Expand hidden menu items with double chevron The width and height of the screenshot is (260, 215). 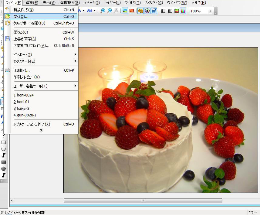(x=41, y=130)
